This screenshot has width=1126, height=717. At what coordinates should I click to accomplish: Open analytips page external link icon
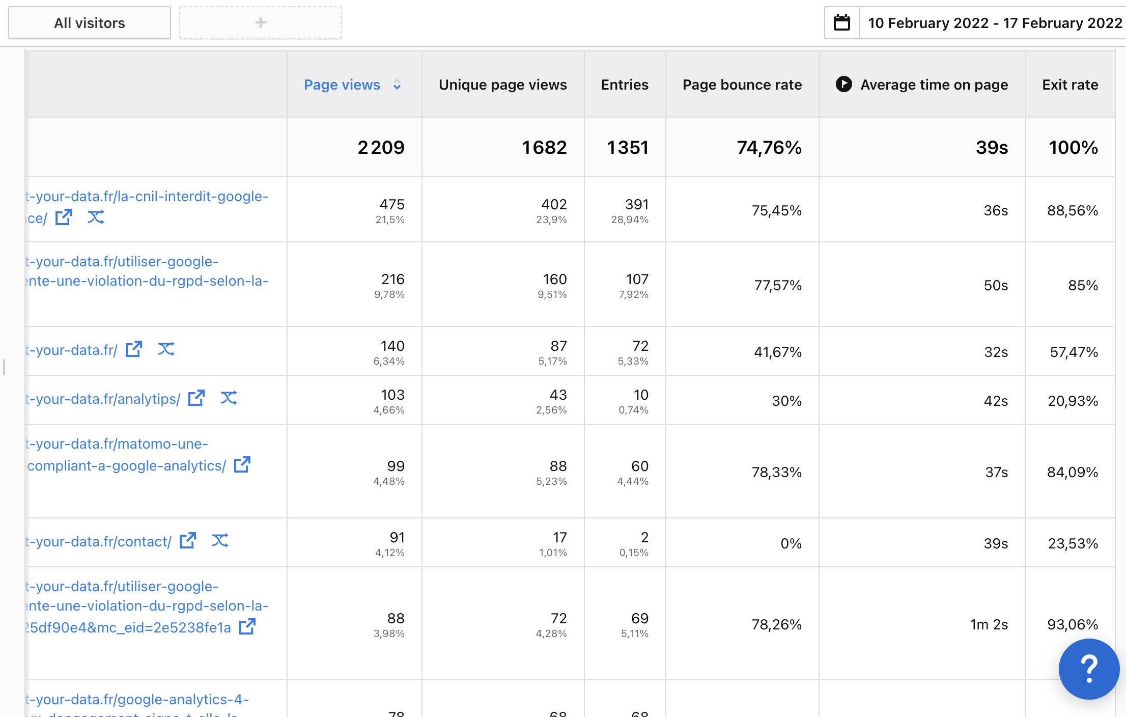196,398
